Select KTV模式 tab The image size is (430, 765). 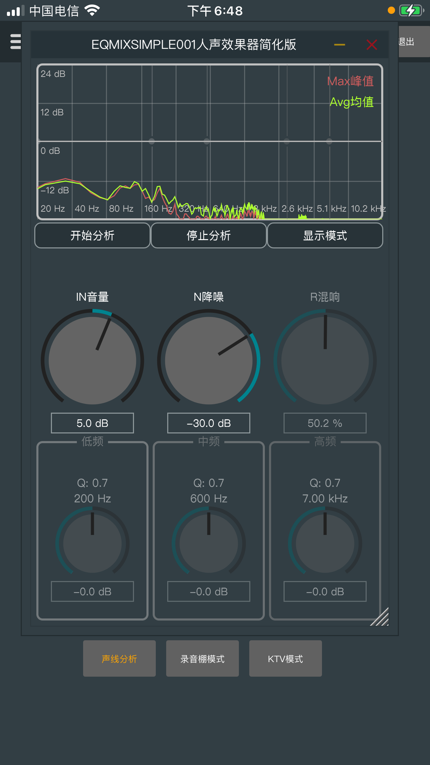286,659
